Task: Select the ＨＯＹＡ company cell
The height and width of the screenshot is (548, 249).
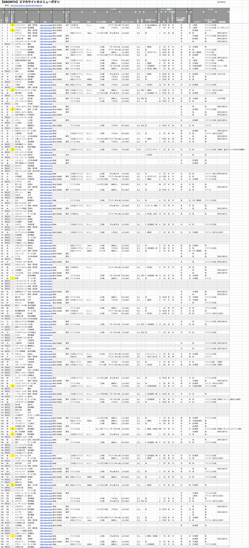Action: coord(21,501)
